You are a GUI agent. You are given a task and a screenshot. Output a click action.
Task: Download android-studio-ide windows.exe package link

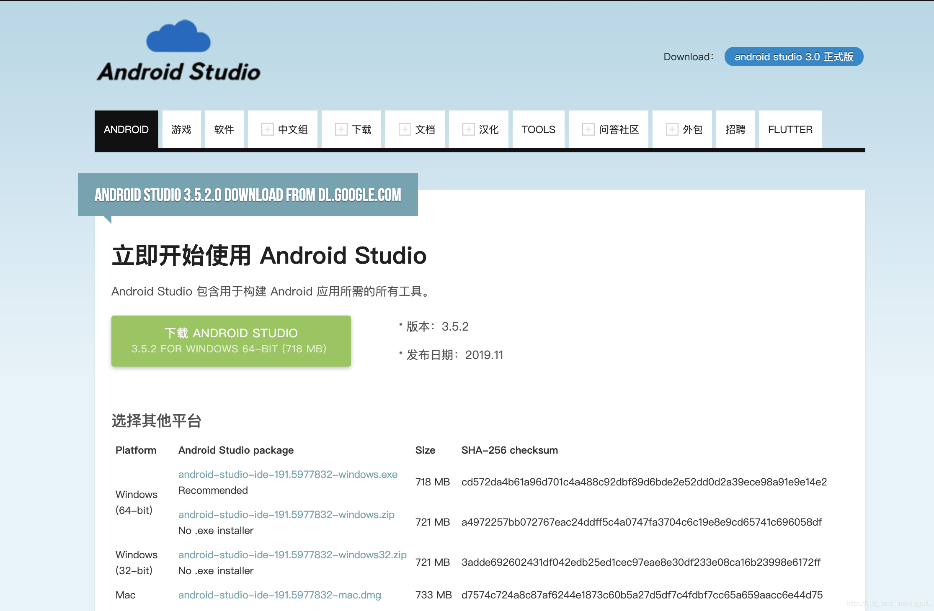tap(288, 474)
